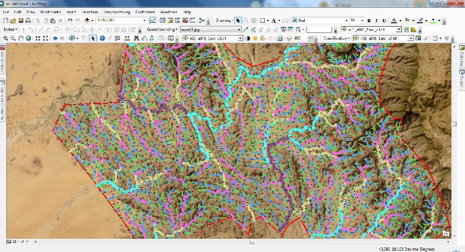This screenshot has height=252, width=465.
Task: Click the Save map document icon
Action: pos(21,20)
